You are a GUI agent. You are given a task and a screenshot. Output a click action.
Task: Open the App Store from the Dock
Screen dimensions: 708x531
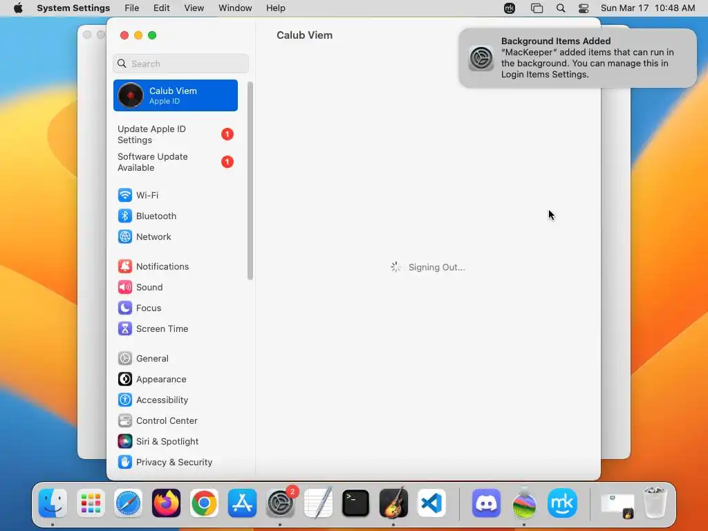[x=242, y=503]
